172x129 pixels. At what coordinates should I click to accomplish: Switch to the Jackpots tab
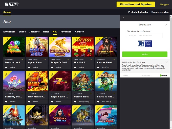point(34,32)
